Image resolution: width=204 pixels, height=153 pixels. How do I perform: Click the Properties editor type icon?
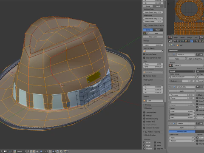(170, 41)
